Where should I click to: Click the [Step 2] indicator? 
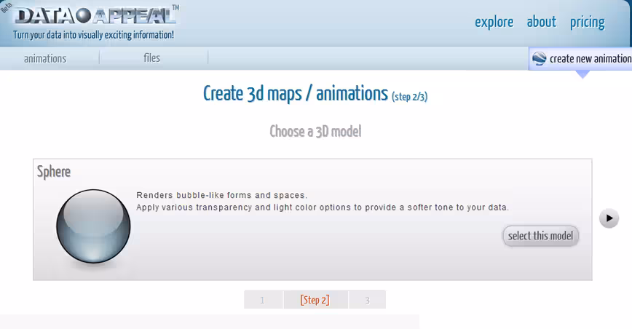click(315, 300)
